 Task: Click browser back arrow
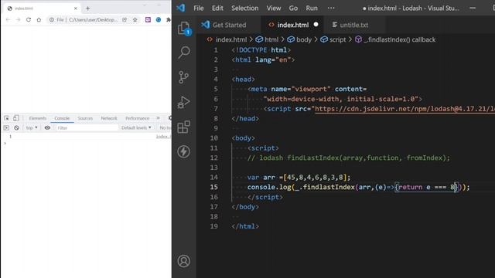(8, 19)
